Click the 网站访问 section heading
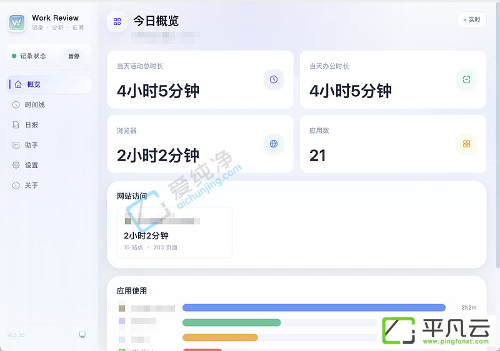500x351 pixels. point(132,196)
